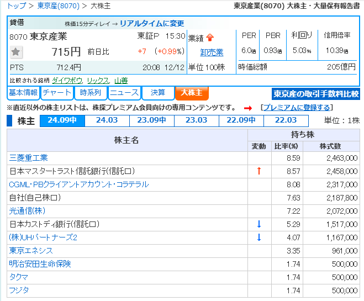Select shareholder period 24.09中
The width and height of the screenshot is (364, 301).
[x=62, y=120]
